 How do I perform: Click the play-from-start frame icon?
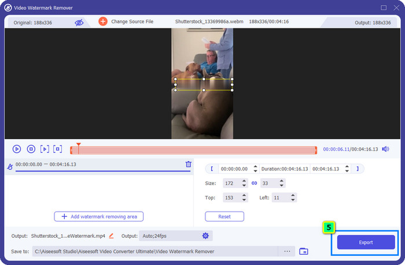pos(45,149)
